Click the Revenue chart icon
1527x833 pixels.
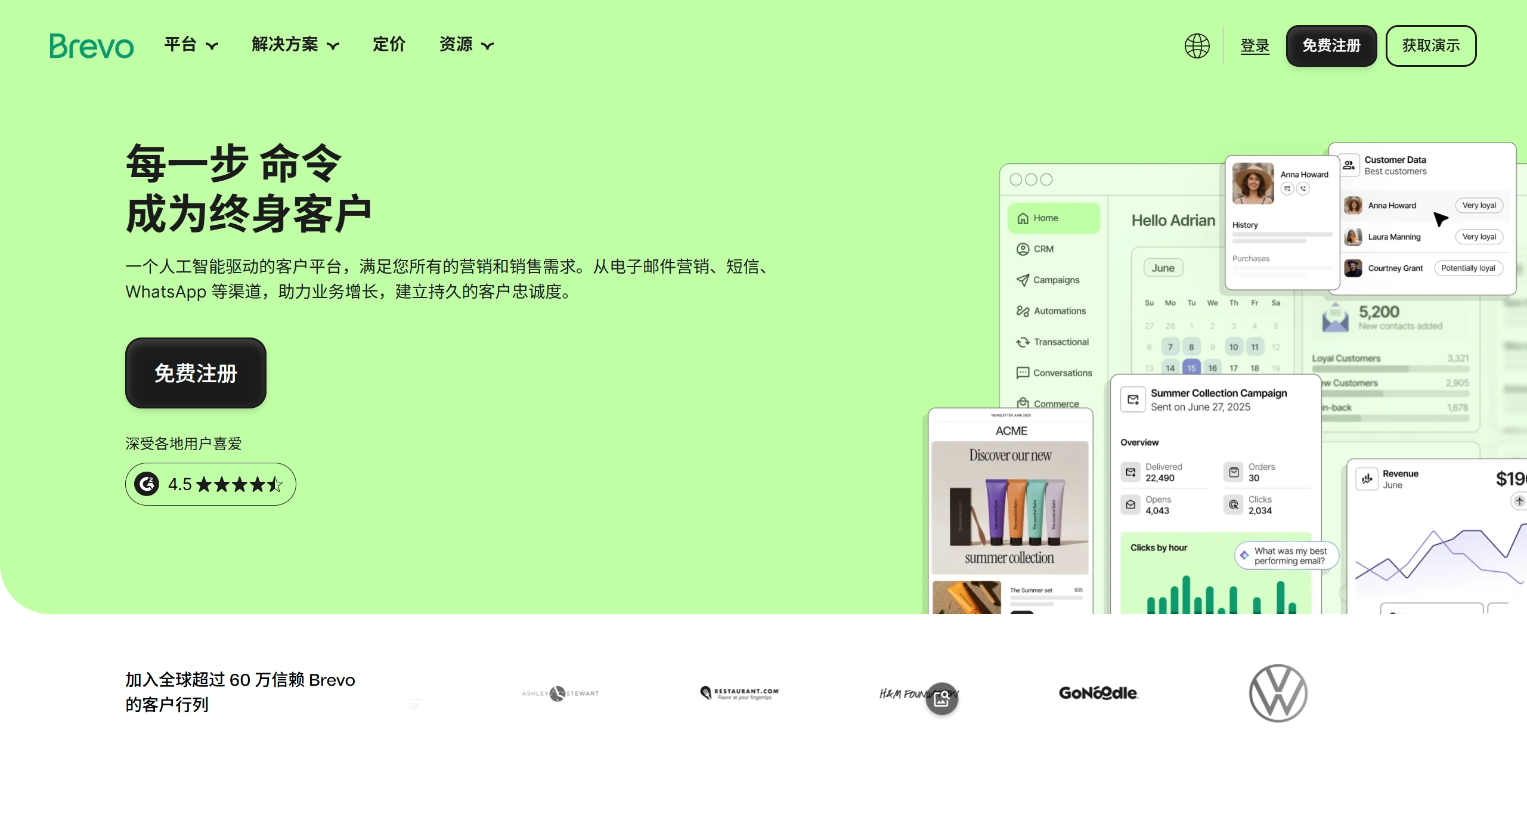click(1367, 479)
